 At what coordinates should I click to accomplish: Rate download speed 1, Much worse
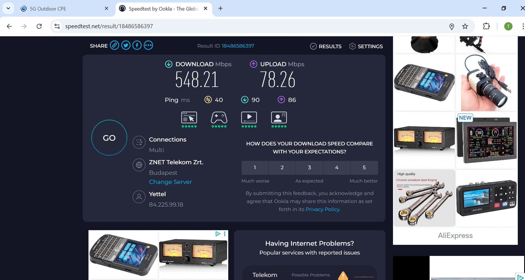[x=255, y=168]
